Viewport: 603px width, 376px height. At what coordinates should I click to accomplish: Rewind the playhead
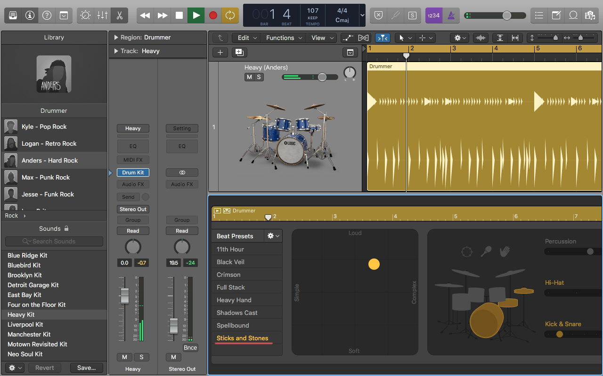click(145, 16)
